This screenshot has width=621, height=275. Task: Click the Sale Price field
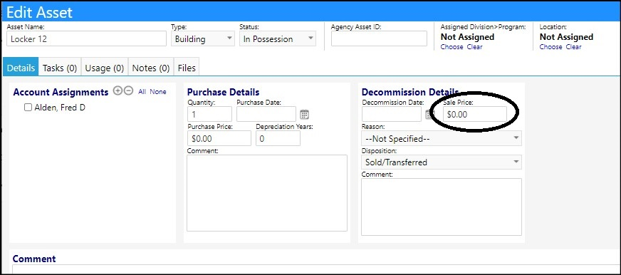(x=475, y=114)
